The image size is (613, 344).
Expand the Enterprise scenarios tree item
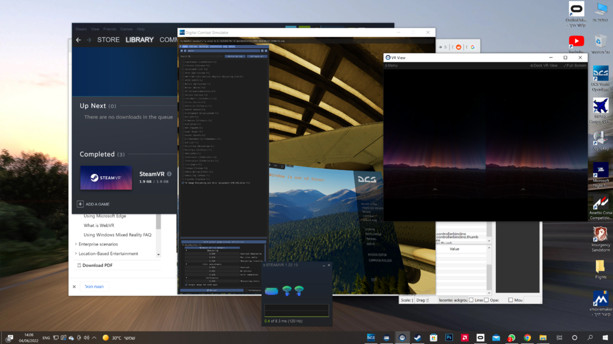point(75,244)
